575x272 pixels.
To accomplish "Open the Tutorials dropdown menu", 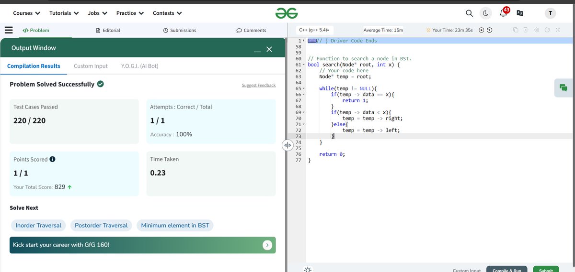I will tap(64, 13).
